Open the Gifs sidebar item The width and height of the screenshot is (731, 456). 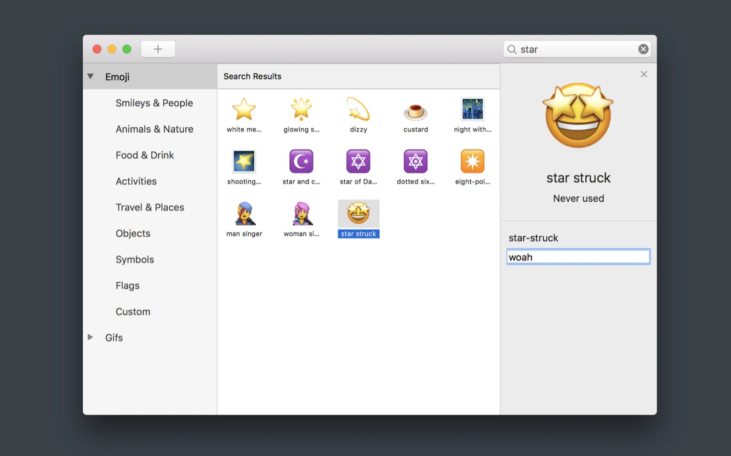[114, 338]
